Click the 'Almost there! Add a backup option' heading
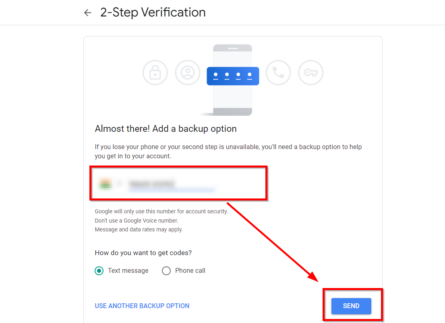Screen dimensions: 445x323 click(166, 129)
